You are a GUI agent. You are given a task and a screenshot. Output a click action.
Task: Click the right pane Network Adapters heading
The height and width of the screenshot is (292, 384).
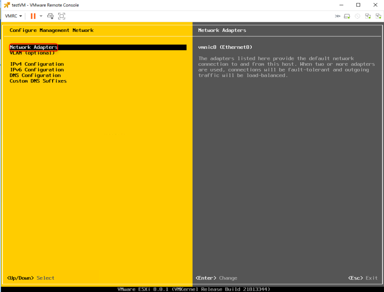[x=222, y=30]
